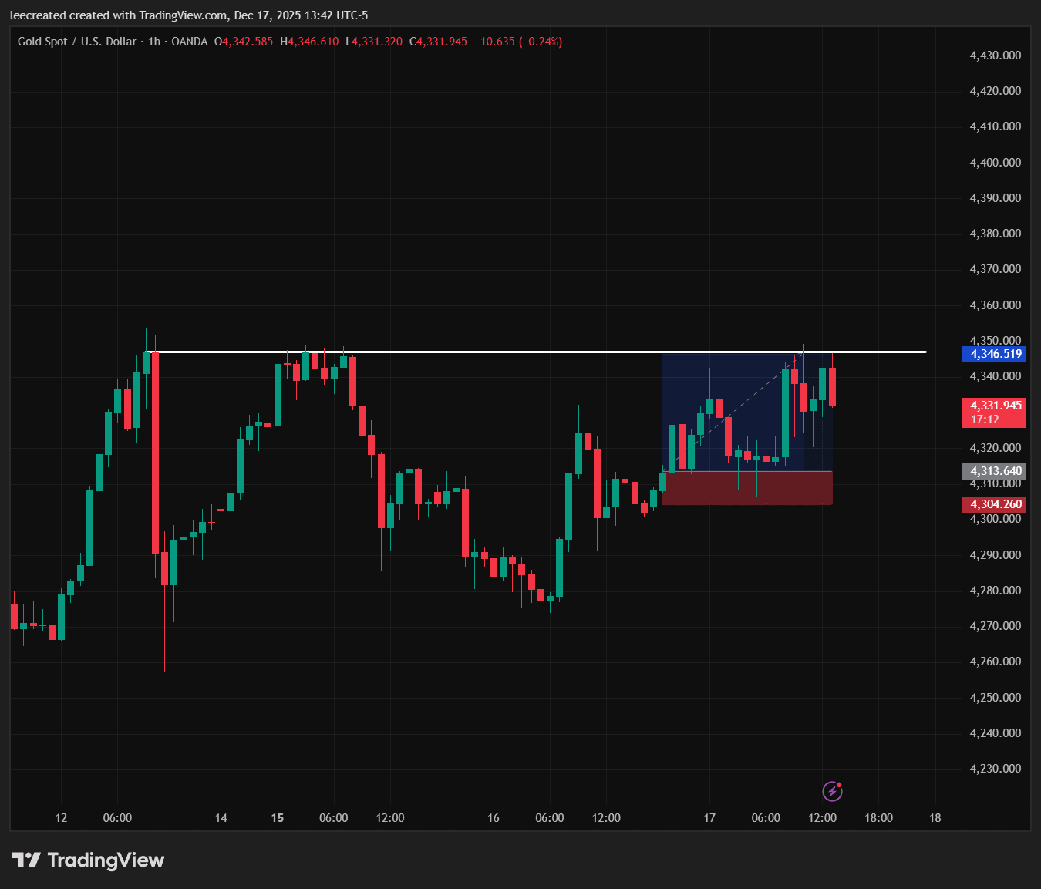1041x889 pixels.
Task: Click the purple lightning bolt icon
Action: pos(832,791)
